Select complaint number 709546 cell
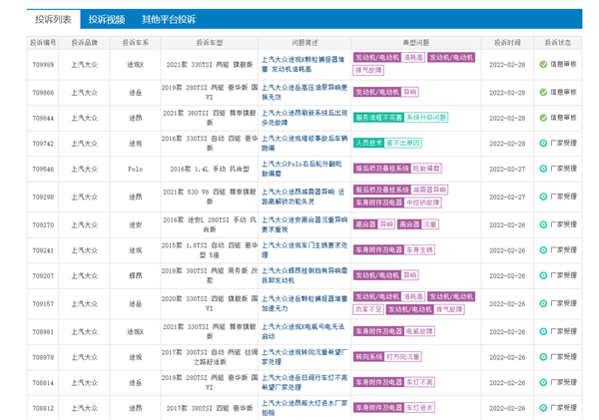The image size is (599, 420). pyautogui.click(x=43, y=169)
